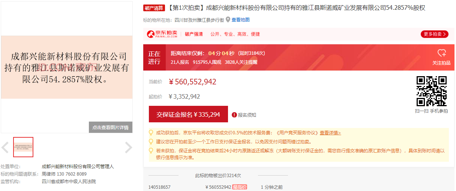Open the 查看地图 link
This screenshot has width=456, height=191.
click(x=240, y=20)
